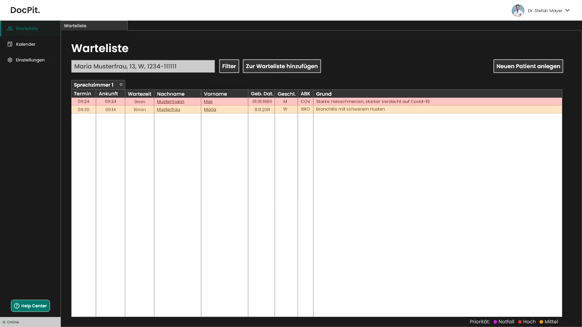Open the Musterfrau last name link
The width and height of the screenshot is (582, 327).
pyautogui.click(x=169, y=109)
